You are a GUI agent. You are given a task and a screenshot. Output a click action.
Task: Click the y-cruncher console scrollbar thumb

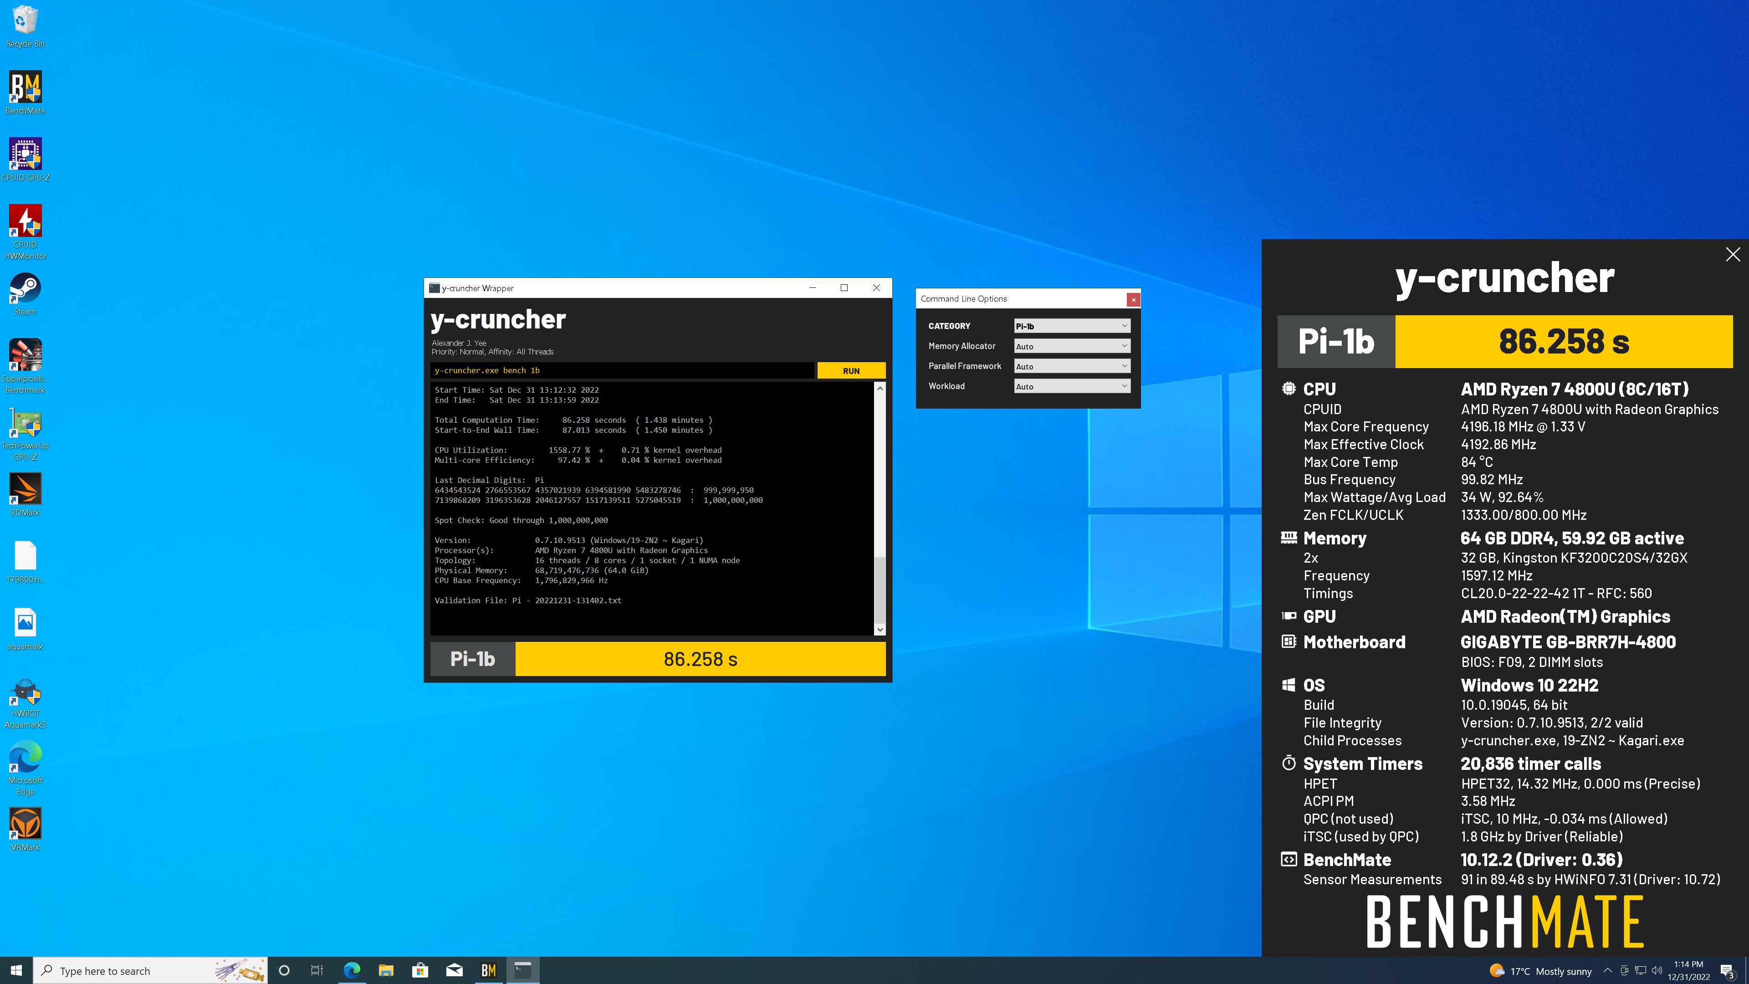point(880,589)
